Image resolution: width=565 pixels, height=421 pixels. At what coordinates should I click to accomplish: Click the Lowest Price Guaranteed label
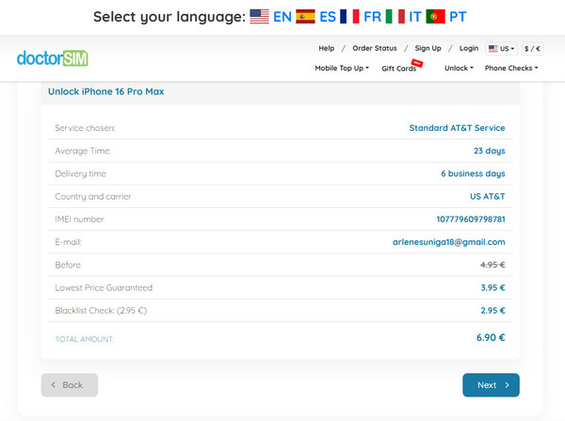(104, 287)
